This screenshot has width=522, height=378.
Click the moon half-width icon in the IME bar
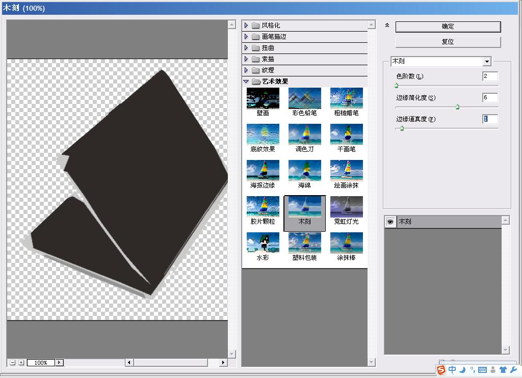pyautogui.click(x=462, y=370)
